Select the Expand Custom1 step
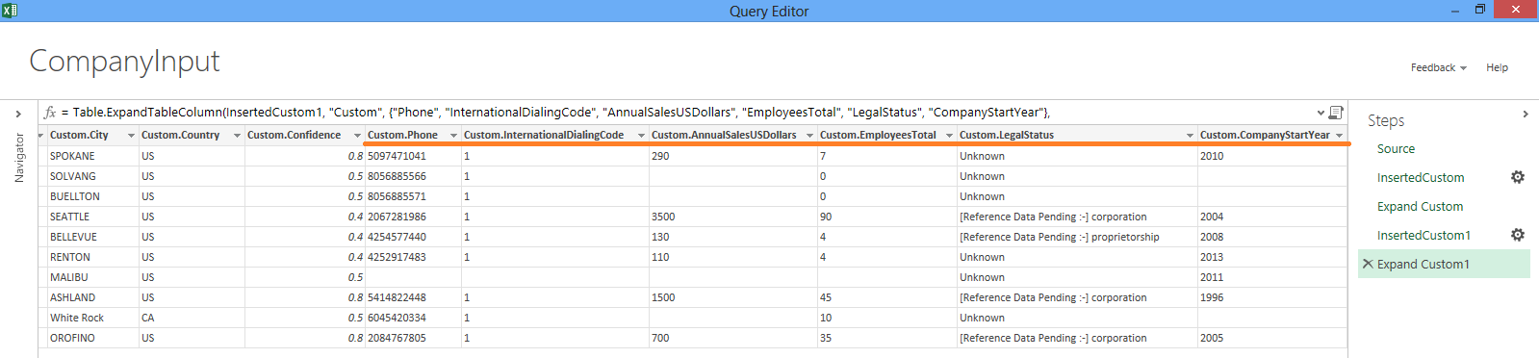The width and height of the screenshot is (1539, 358). coord(1444,265)
